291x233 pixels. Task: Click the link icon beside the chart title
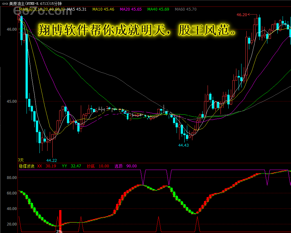[5, 4]
